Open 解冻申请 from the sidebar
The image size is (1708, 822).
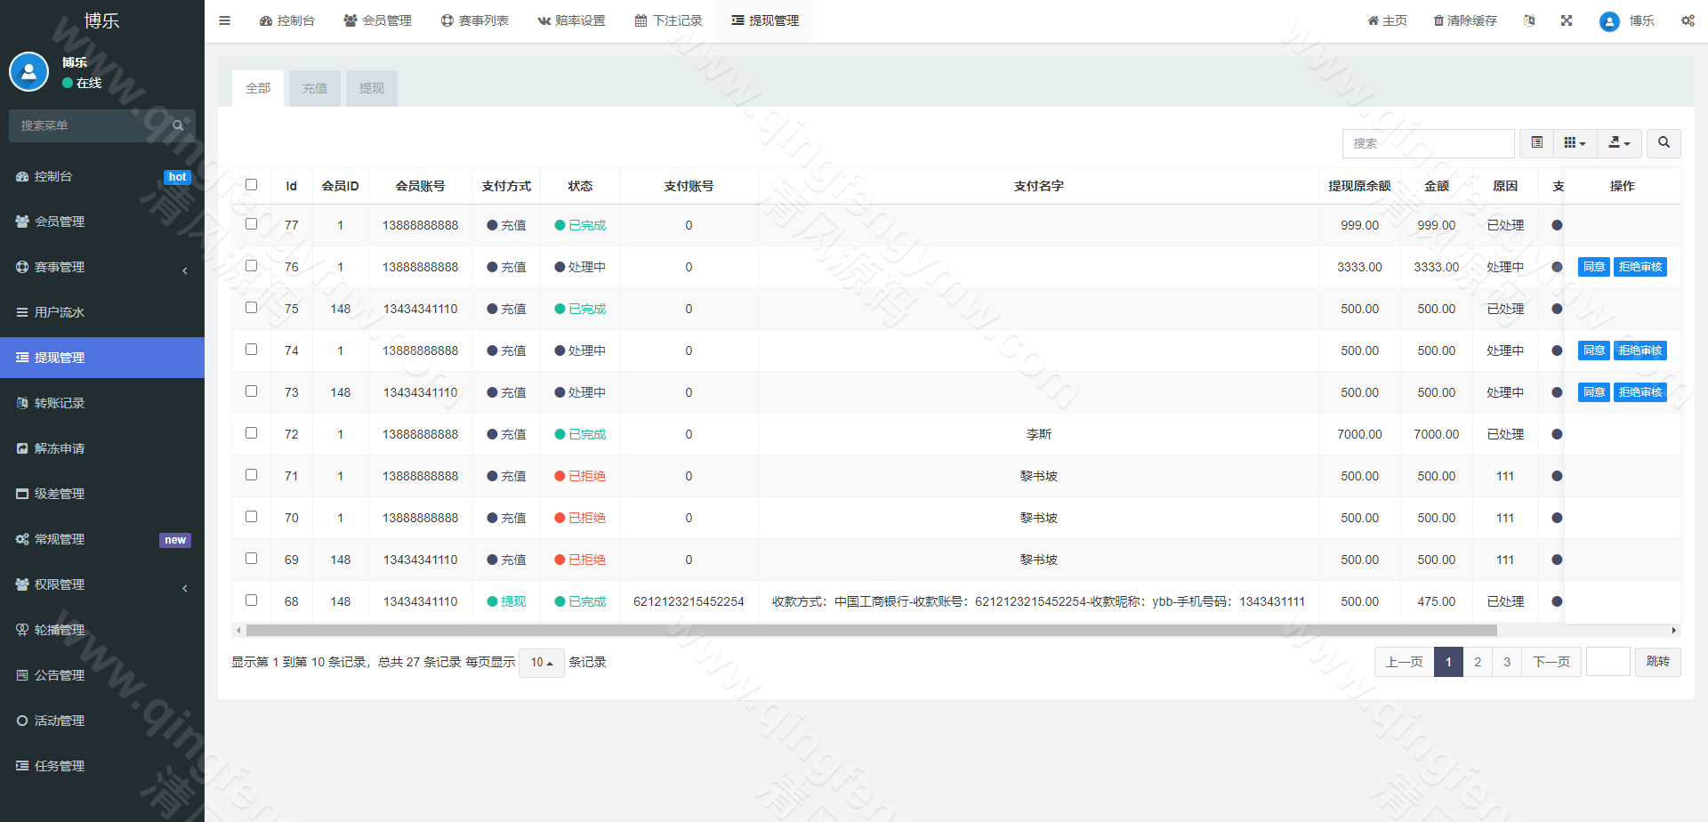tap(59, 448)
